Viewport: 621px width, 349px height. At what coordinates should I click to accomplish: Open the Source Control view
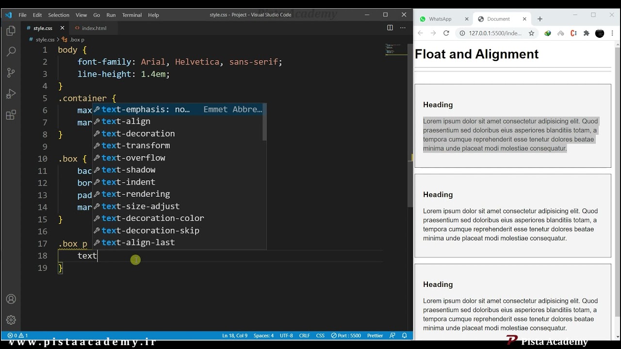pyautogui.click(x=11, y=73)
